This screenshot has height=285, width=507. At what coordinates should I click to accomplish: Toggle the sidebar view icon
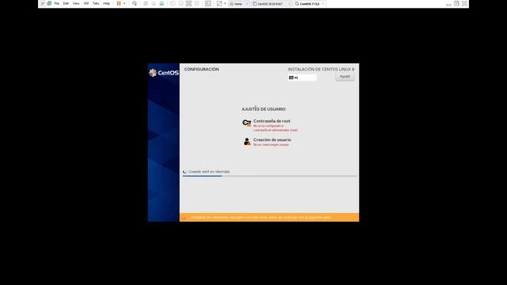click(x=173, y=3)
